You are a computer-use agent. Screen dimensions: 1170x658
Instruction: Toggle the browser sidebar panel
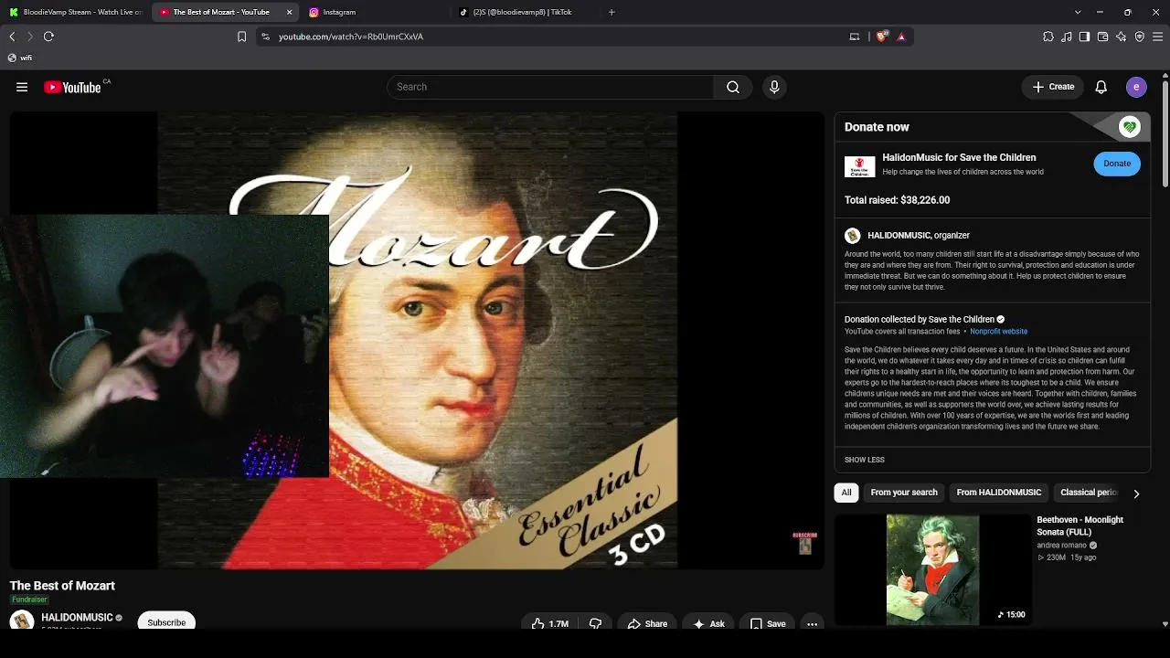pos(1085,37)
